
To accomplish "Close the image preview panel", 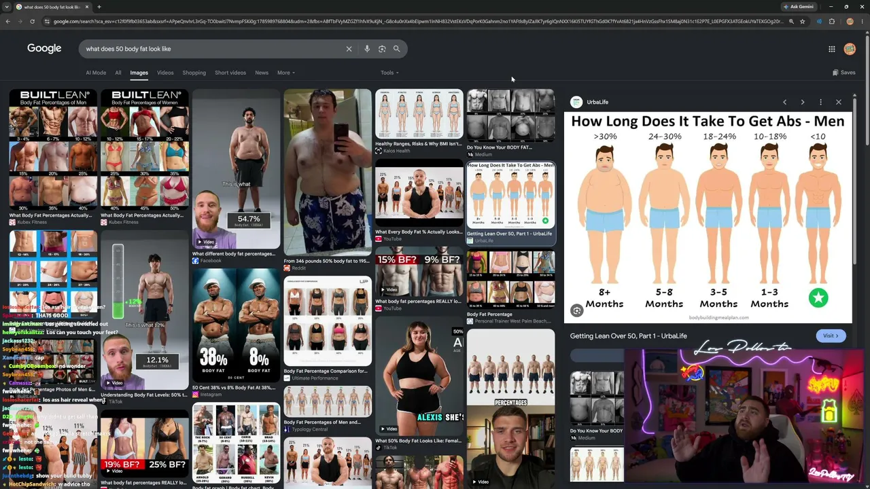I will (839, 102).
